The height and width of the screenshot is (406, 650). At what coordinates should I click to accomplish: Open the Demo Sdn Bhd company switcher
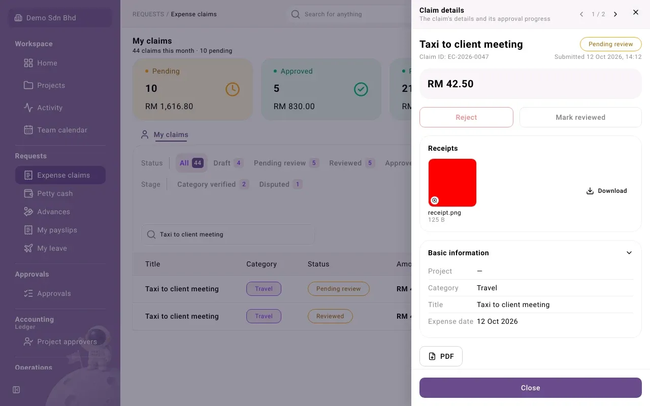60,18
